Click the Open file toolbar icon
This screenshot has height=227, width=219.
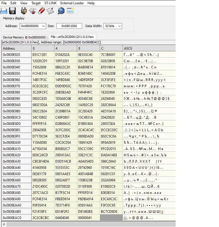(x=4, y=11)
